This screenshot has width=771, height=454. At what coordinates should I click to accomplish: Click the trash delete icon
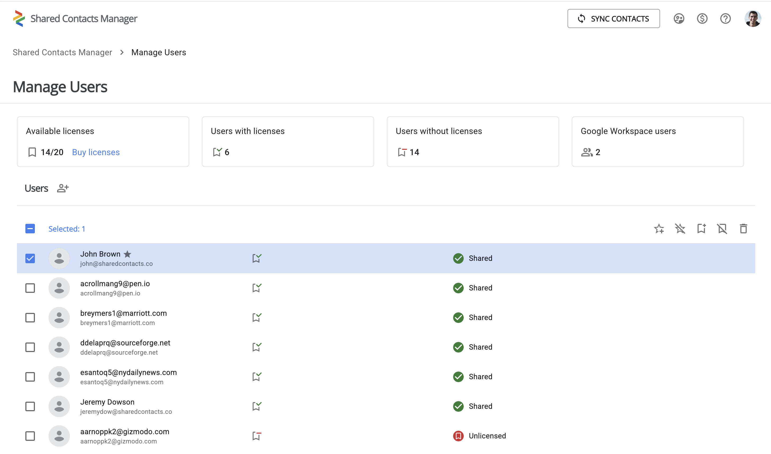(x=744, y=229)
